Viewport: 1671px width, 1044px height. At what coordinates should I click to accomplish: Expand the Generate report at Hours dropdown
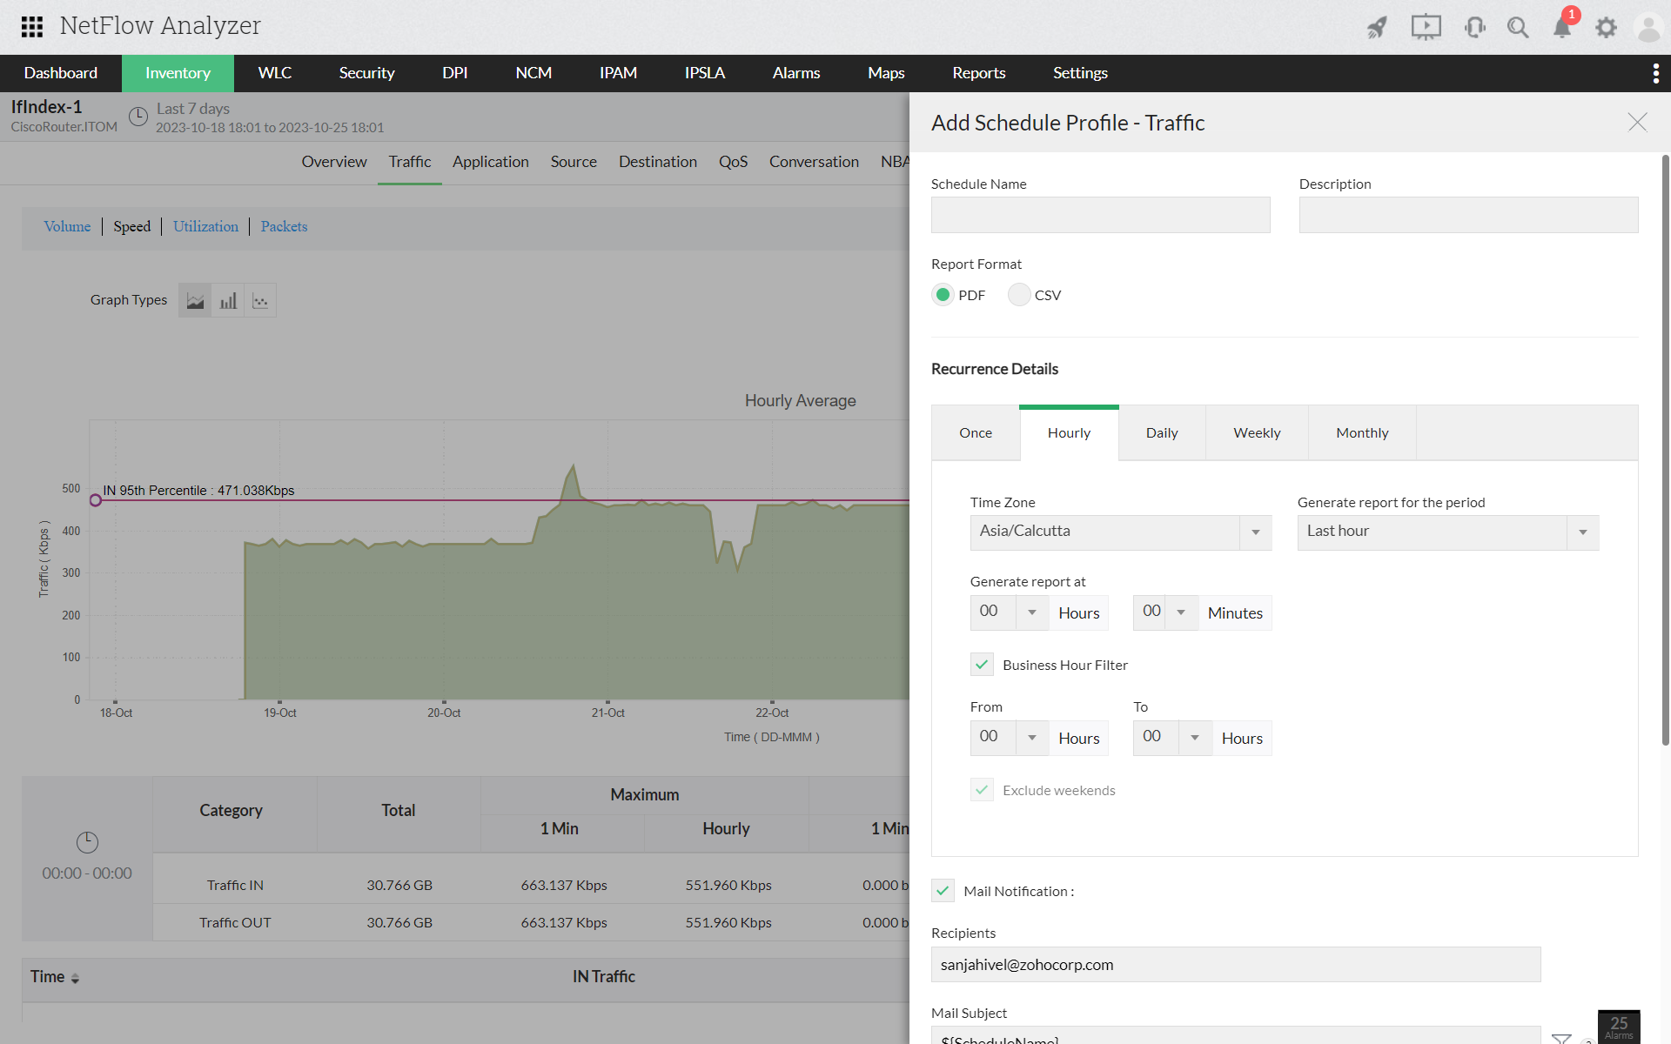1031,611
